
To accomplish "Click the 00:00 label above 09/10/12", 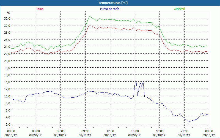I will tap(209, 131).
